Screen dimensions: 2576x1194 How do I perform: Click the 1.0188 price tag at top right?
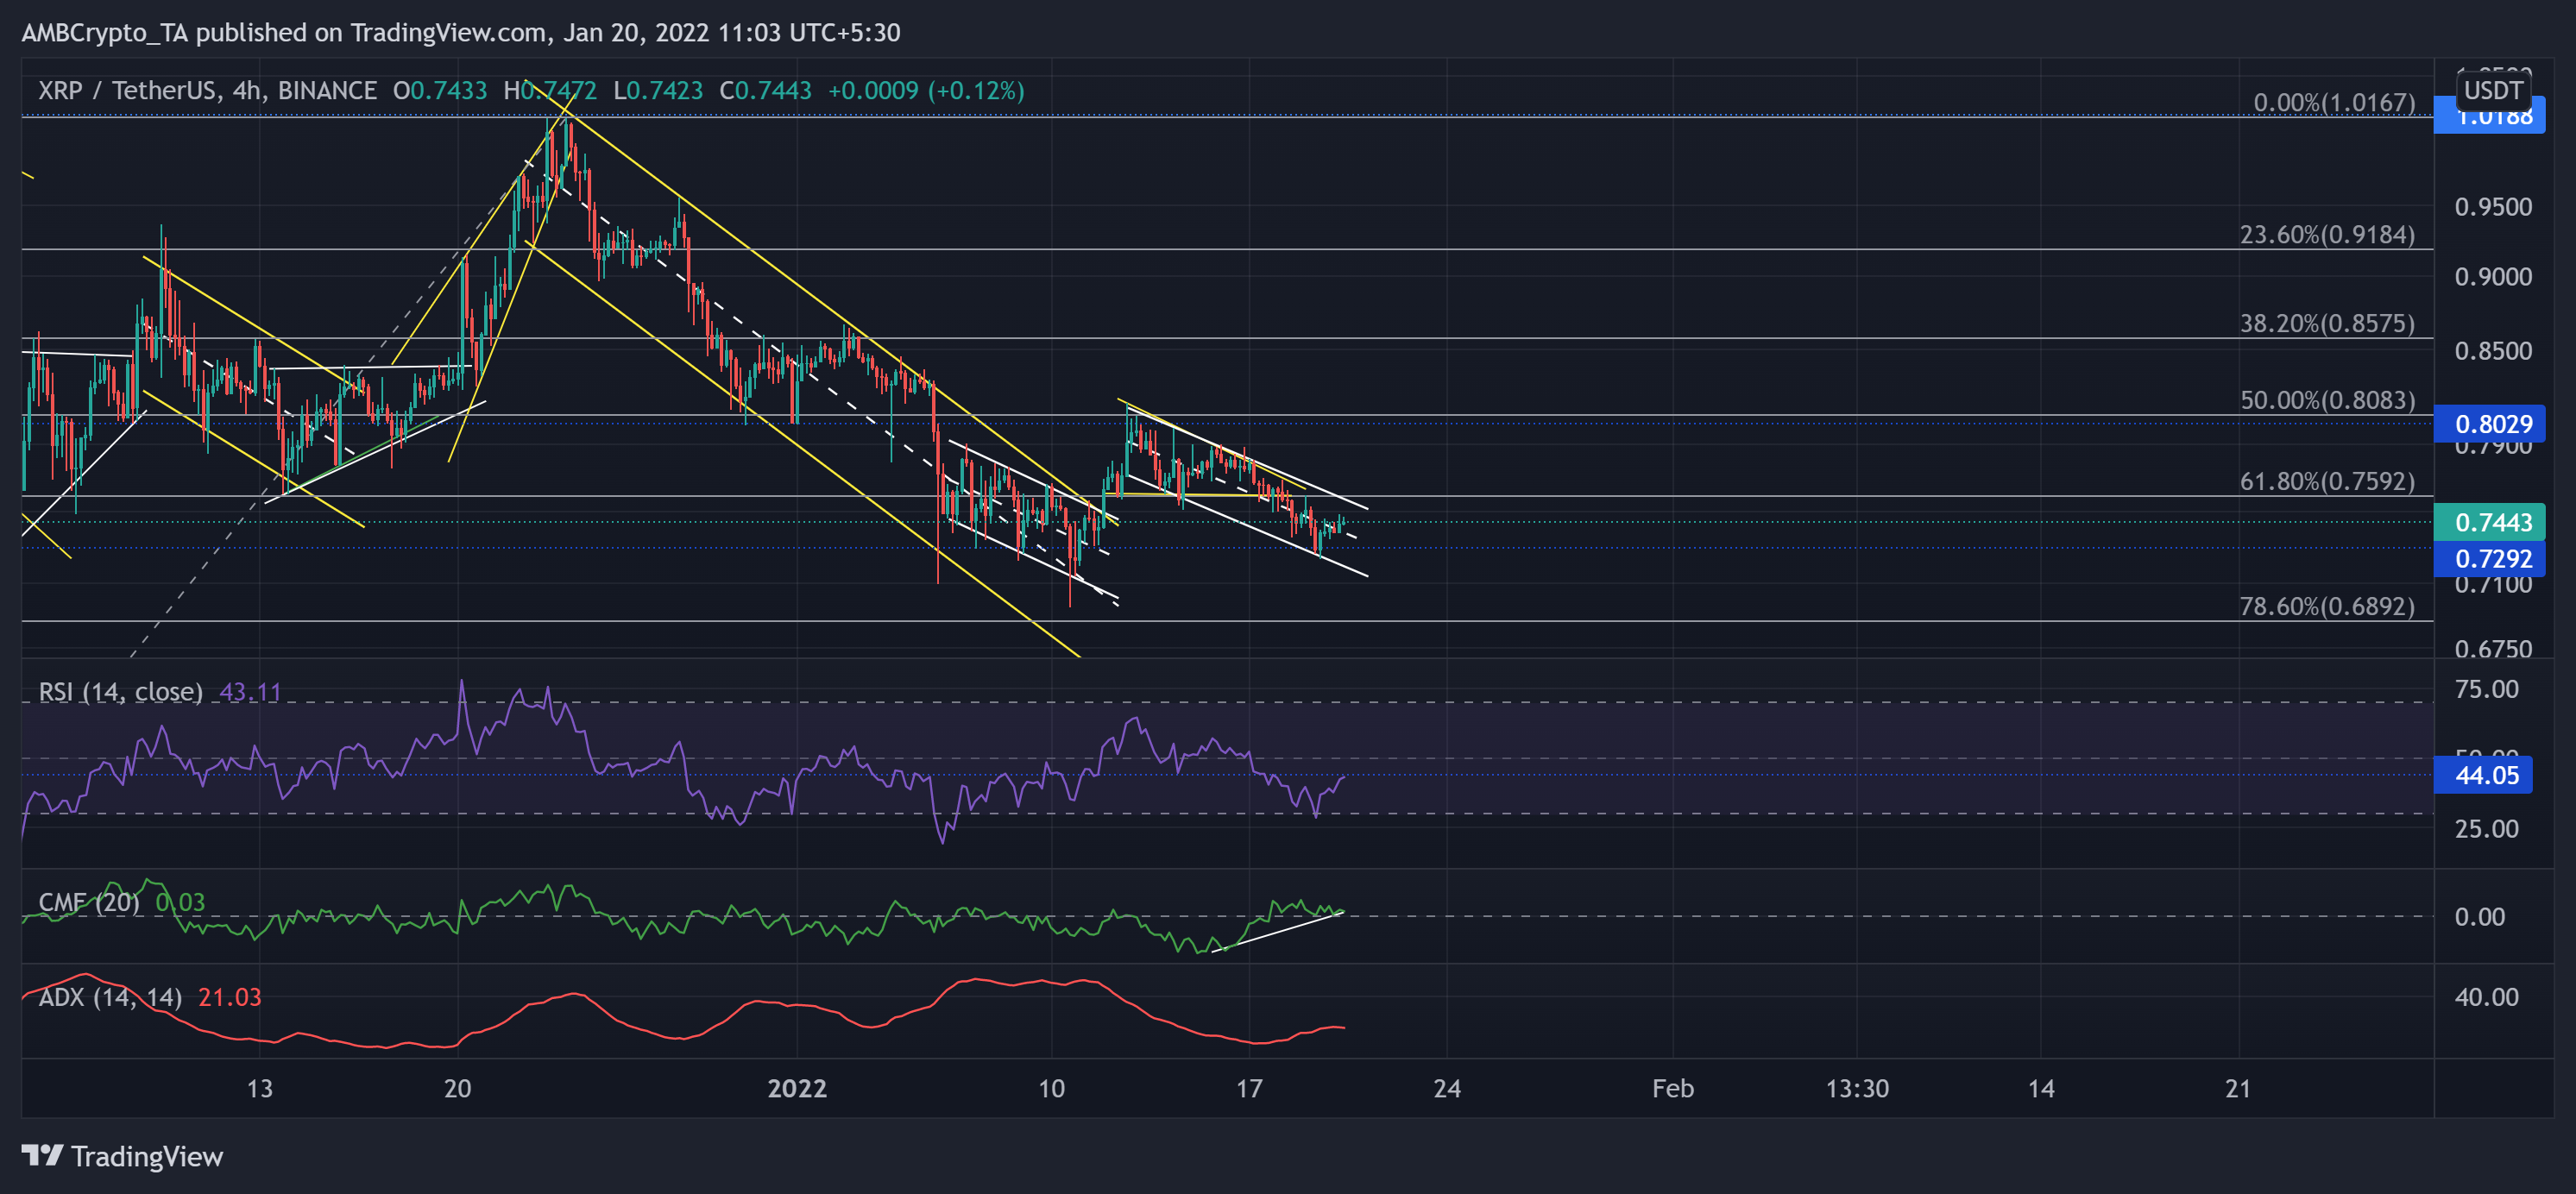click(x=2489, y=116)
